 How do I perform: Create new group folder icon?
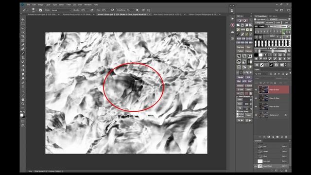point(277,137)
